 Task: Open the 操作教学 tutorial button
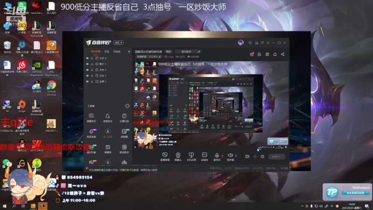pos(188,51)
